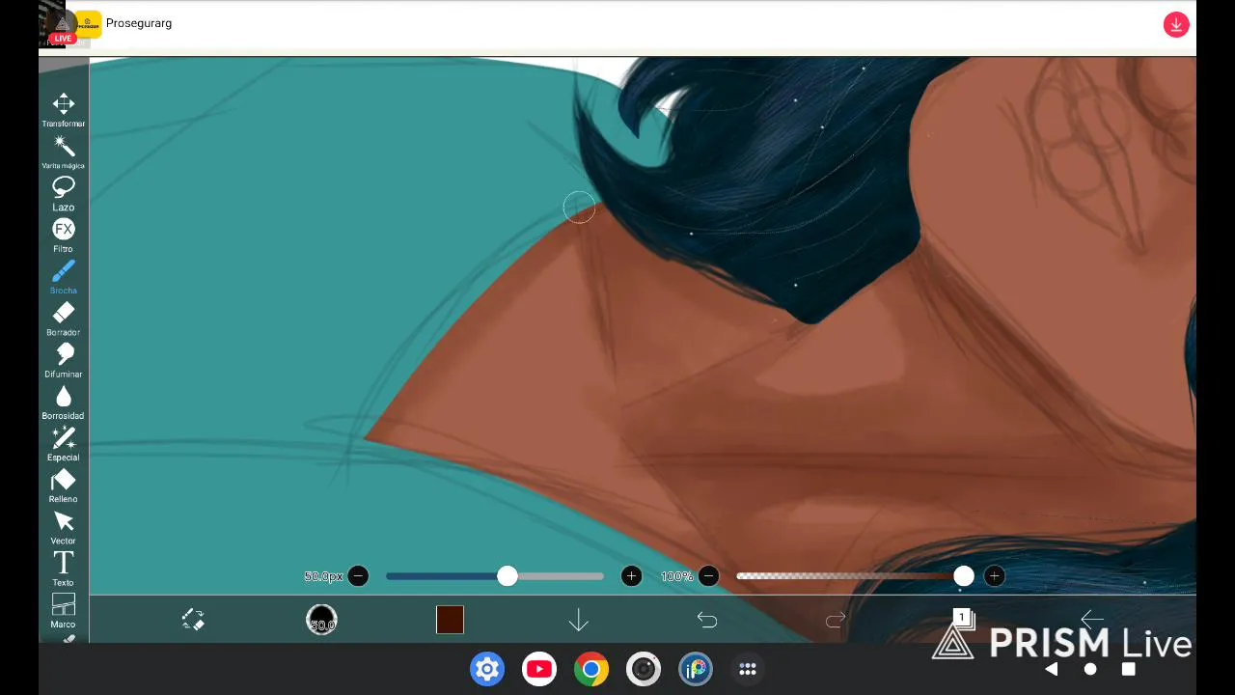1235x695 pixels.
Task: Select the Vector tool
Action: 64,526
